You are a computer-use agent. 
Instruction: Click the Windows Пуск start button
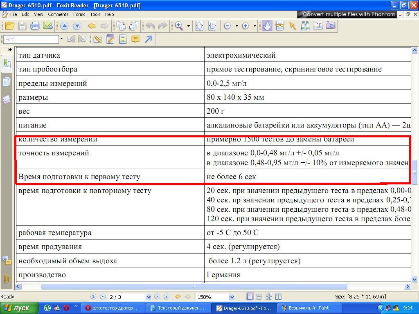pyautogui.click(x=19, y=308)
